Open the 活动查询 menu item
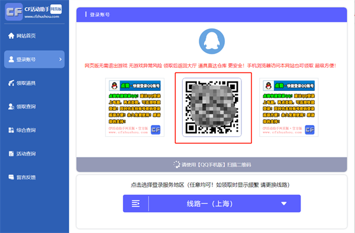355x233 pixels. tap(34, 154)
